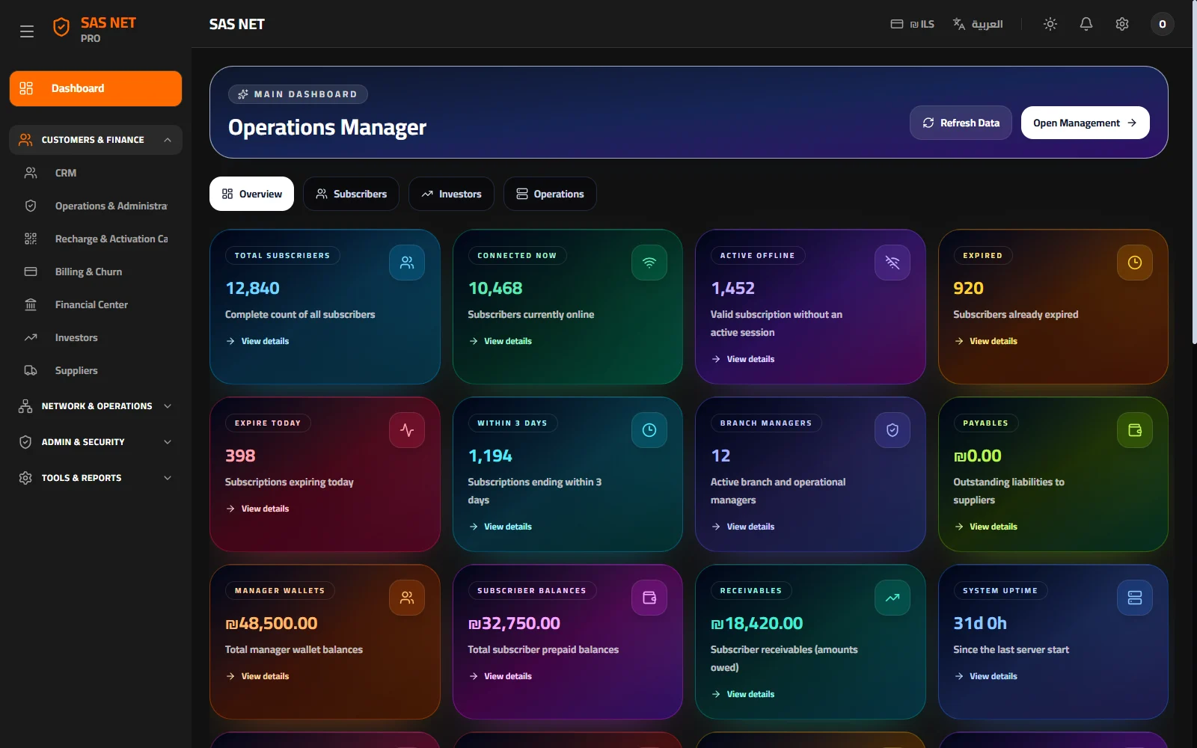The height and width of the screenshot is (748, 1197).
Task: Click Payables wallet icon
Action: [1135, 430]
